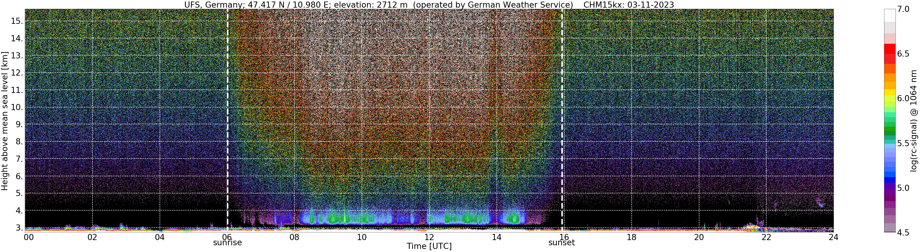The height and width of the screenshot is (252, 920).
Task: Click the y-axis tick label '4.'
Action: [x=19, y=211]
